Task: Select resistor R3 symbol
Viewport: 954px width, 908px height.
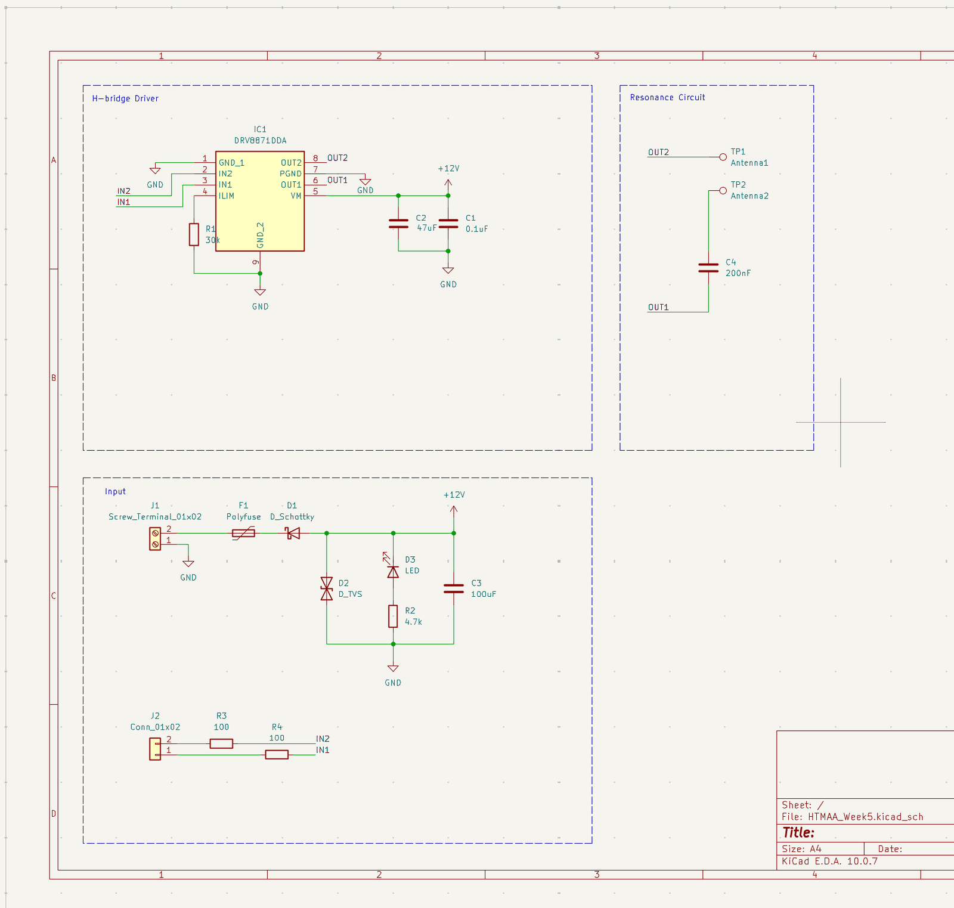Action: [221, 743]
